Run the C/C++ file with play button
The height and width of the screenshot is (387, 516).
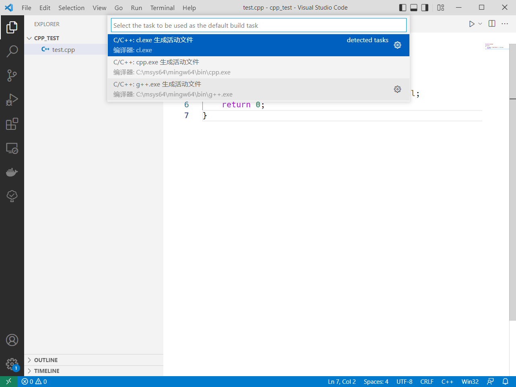472,24
